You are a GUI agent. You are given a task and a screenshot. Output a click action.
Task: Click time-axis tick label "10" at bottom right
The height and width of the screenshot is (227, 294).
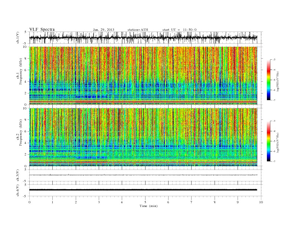pyautogui.click(x=261, y=202)
